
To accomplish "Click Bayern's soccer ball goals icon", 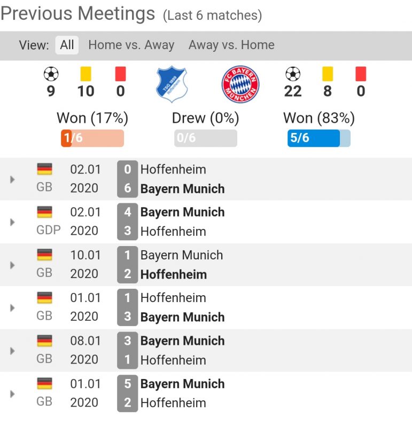I will pyautogui.click(x=293, y=74).
